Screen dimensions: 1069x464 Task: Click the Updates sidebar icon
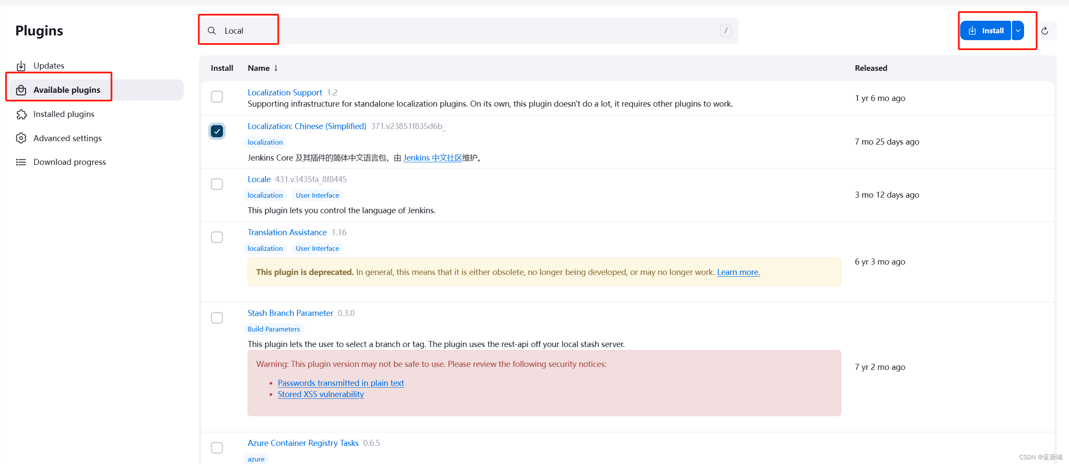[x=21, y=66]
